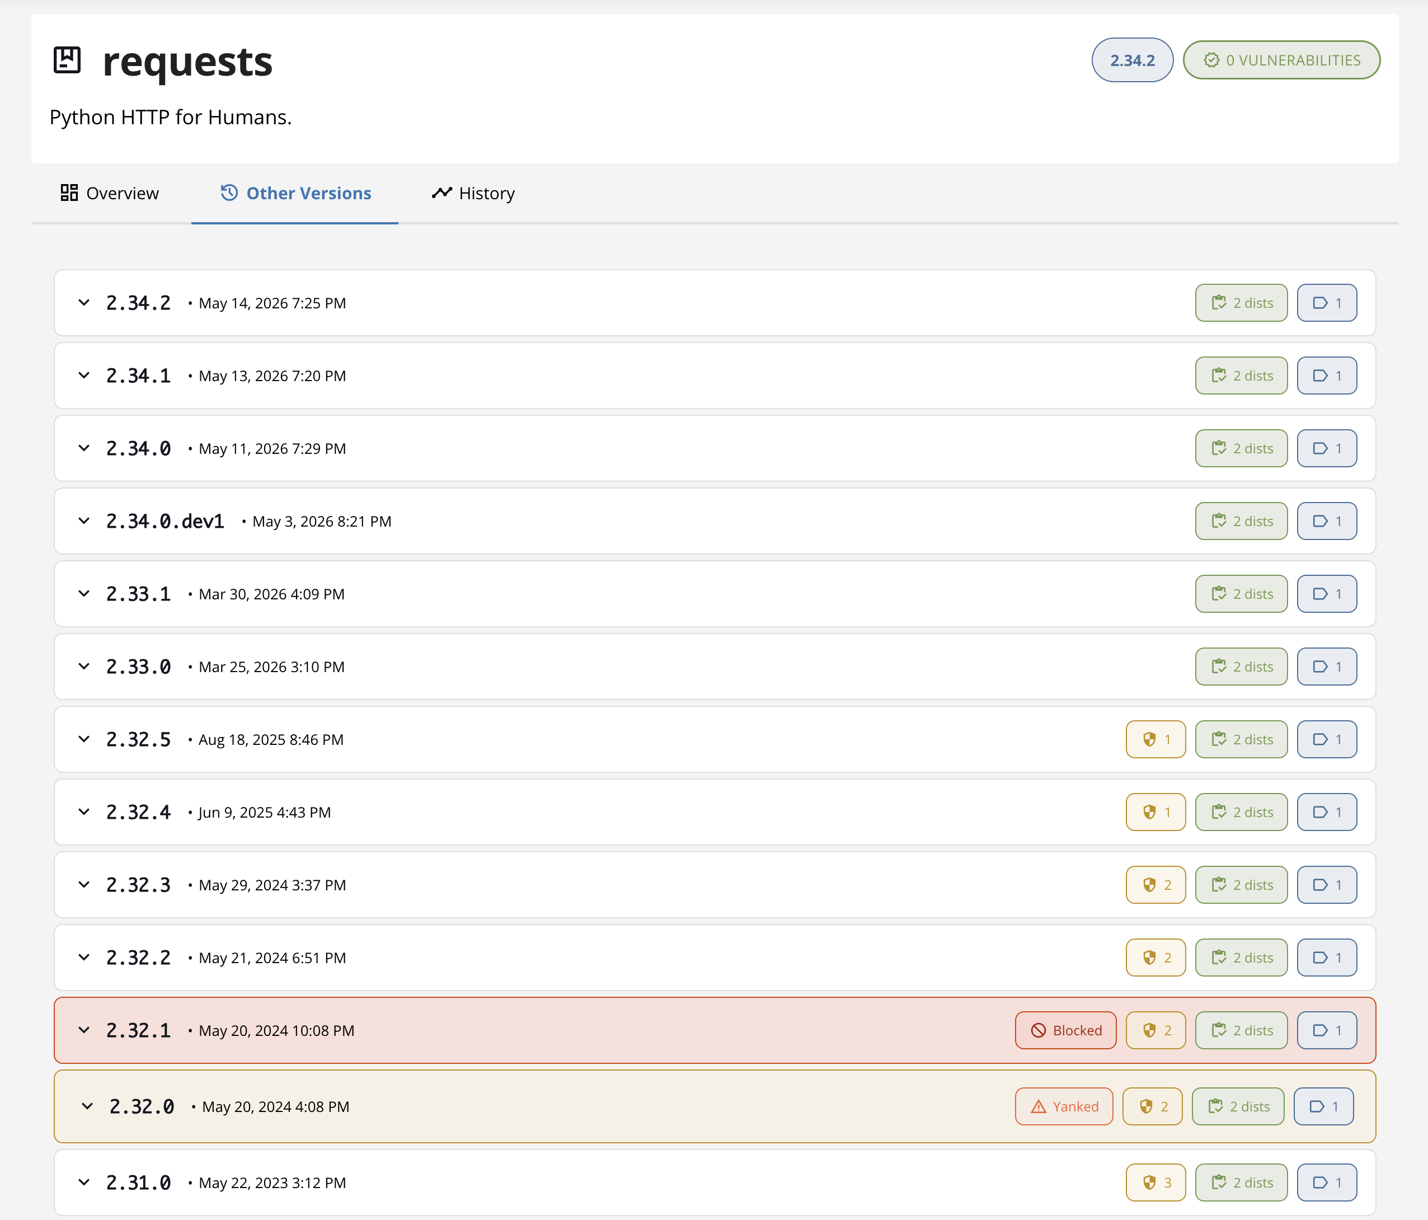Image resolution: width=1428 pixels, height=1220 pixels.
Task: Click the tag count badge for 2.32.1
Action: click(x=1327, y=1030)
